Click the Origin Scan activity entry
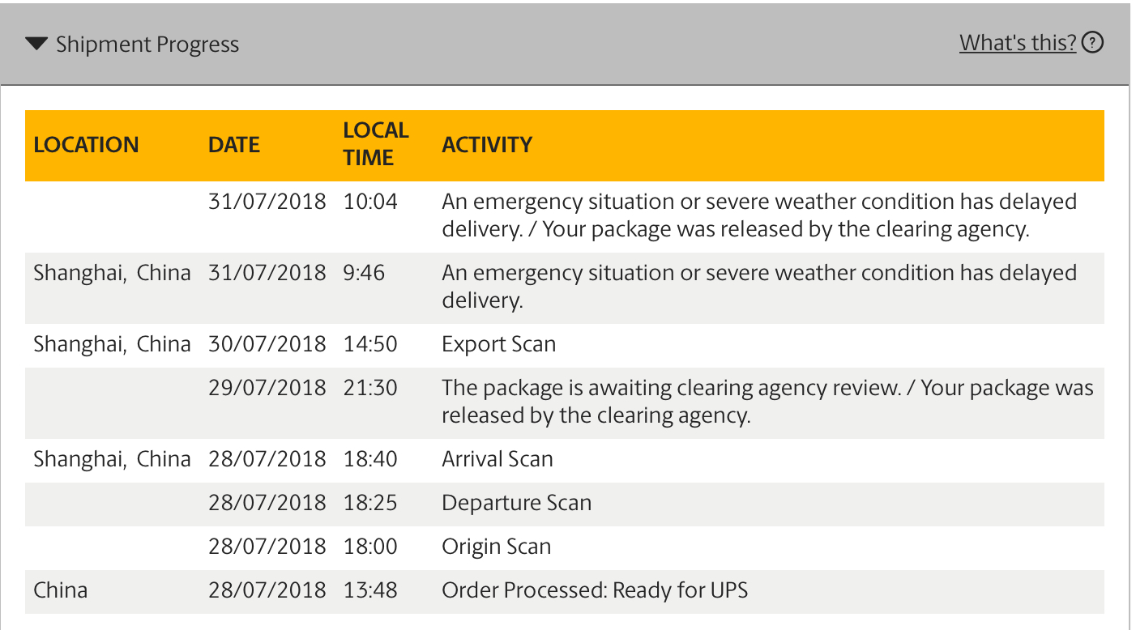 coord(497,547)
